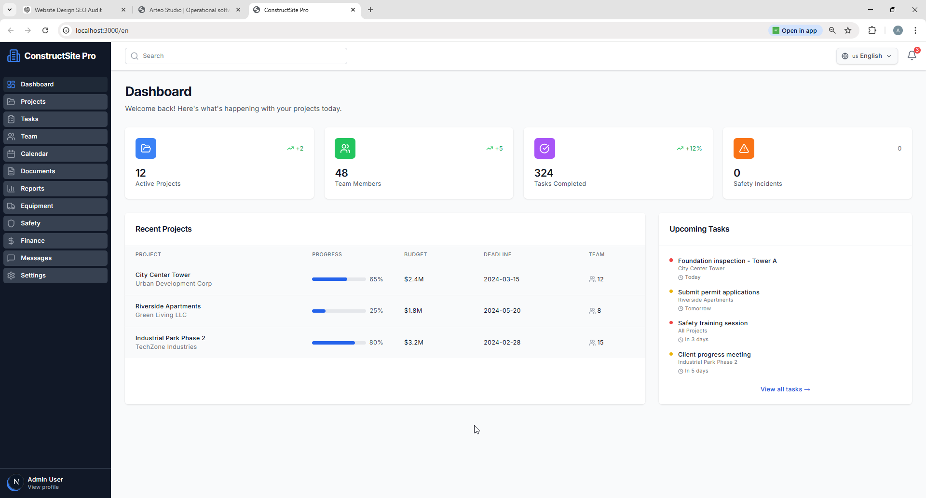This screenshot has width=926, height=498.
Task: Click the purple Tasks Completed checkmark icon
Action: [545, 149]
